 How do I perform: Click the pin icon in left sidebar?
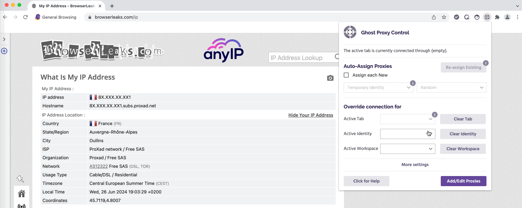20,179
